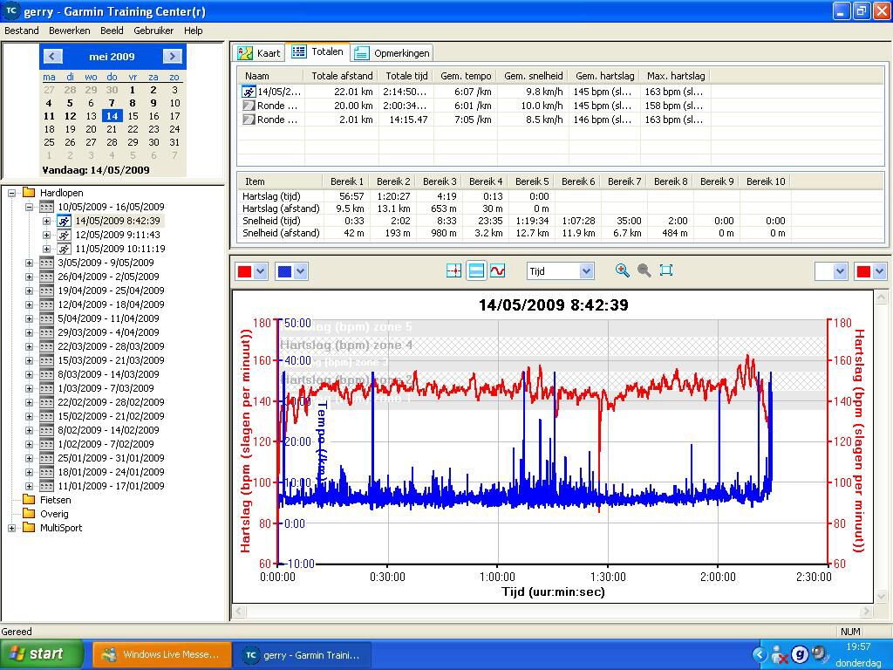Select the Overig folder

(54, 514)
